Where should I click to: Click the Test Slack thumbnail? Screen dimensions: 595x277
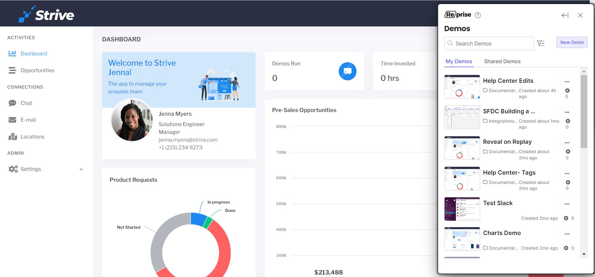pos(462,209)
